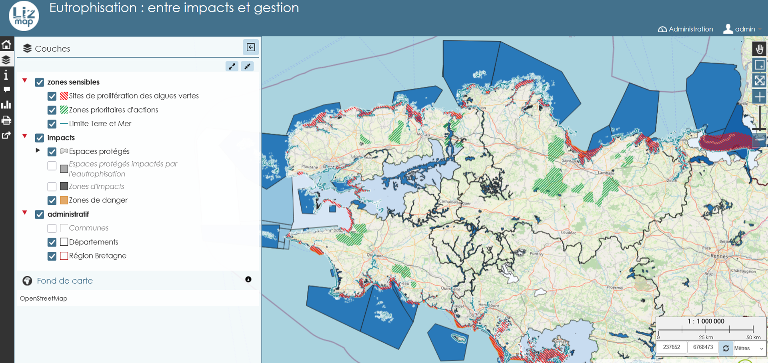
Task: Enable the Zones d'impacts layer
Action: coord(52,187)
